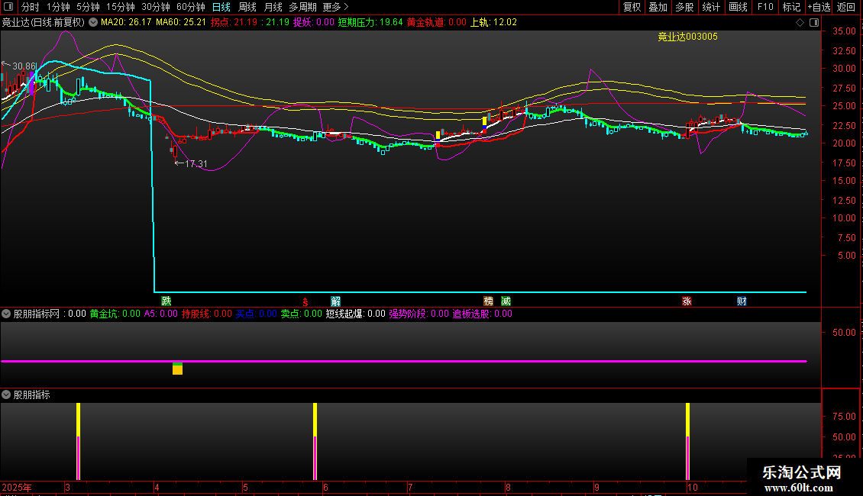Image resolution: width=863 pixels, height=496 pixels.
Task: Click the green 跌 event marker
Action: coord(166,301)
